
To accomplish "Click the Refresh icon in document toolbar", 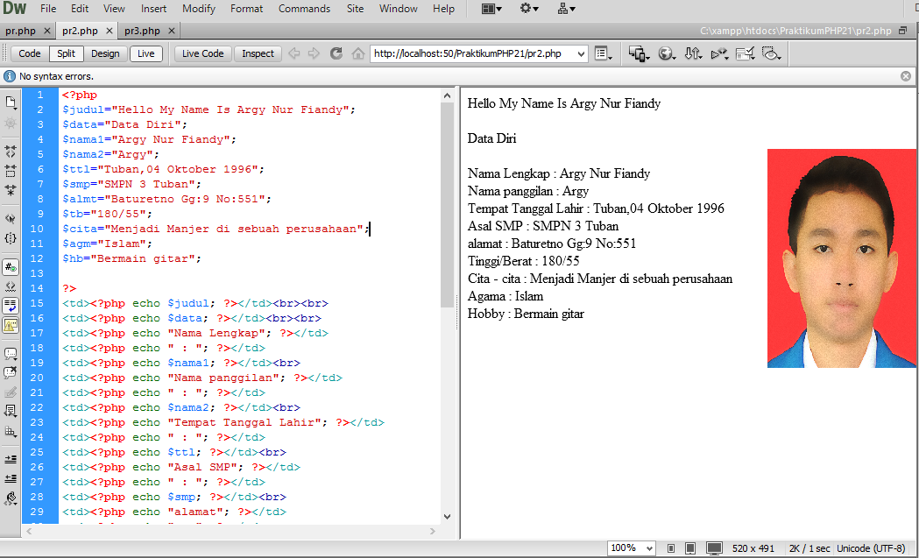I will tap(336, 53).
